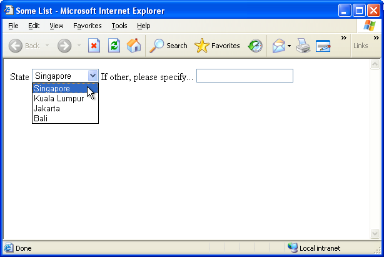384x257 pixels.
Task: Open the Edit page toolbar icon
Action: [x=323, y=46]
